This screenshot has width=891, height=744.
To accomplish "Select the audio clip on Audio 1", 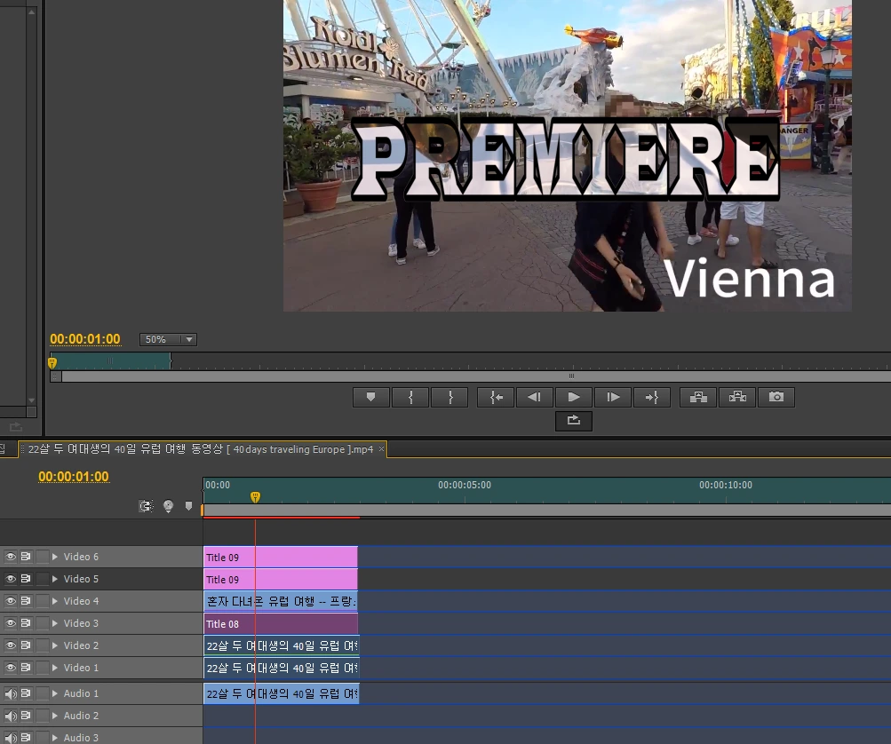I will click(x=282, y=694).
